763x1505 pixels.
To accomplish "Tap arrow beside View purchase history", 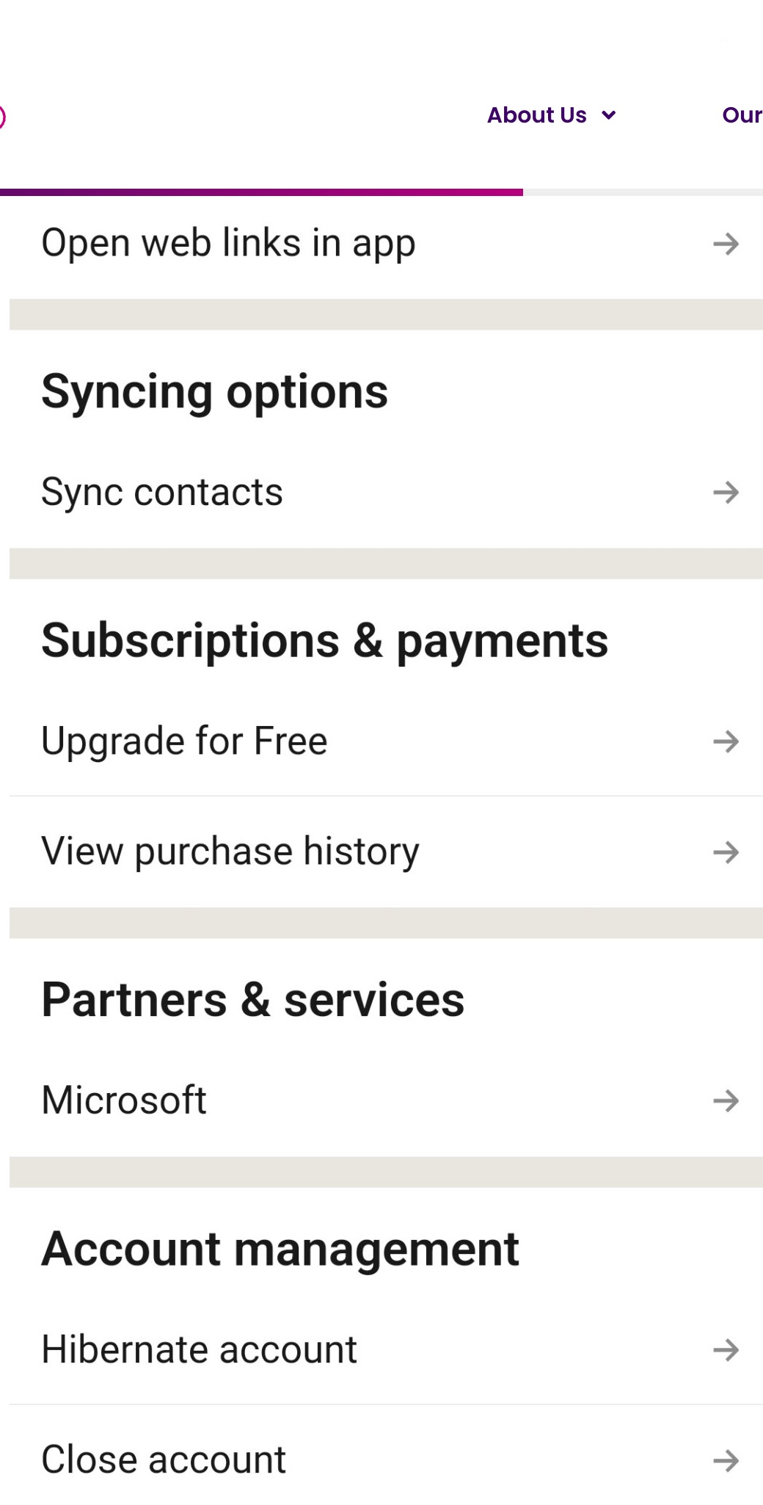I will point(726,852).
